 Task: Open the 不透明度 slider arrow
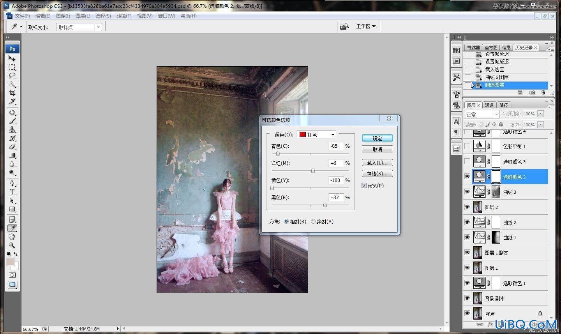point(540,114)
